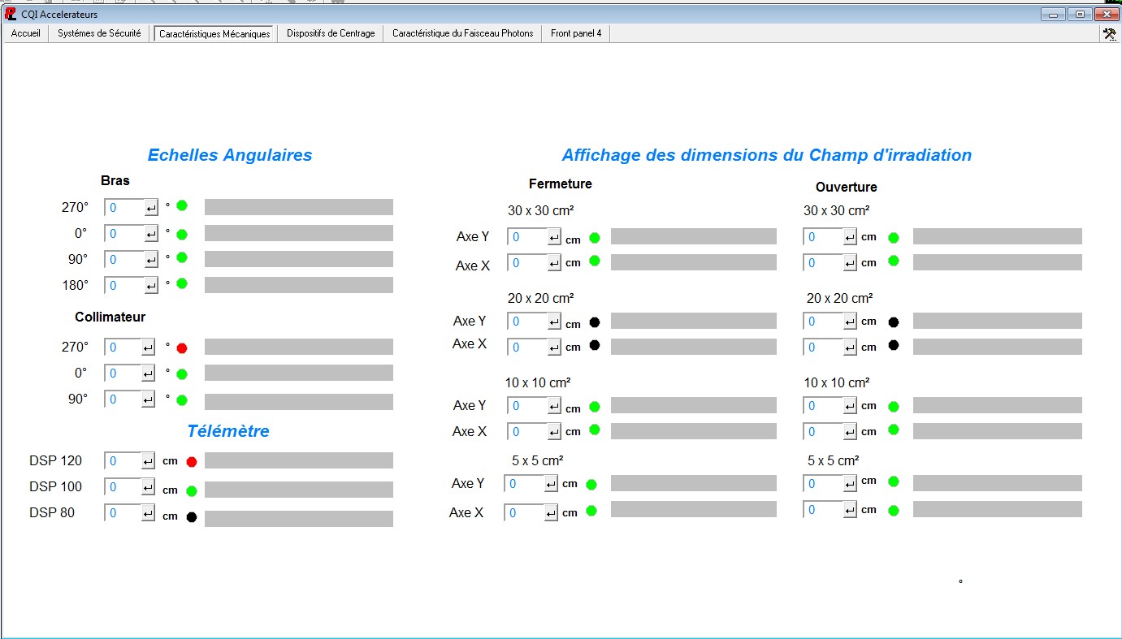
Task: Click the Collimateur 0° enter-arrow button
Action: pos(148,373)
